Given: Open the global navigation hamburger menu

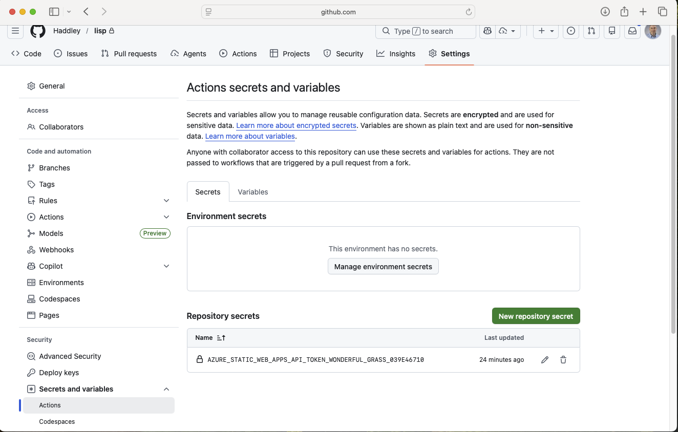Looking at the screenshot, I should [x=15, y=31].
